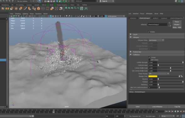Open the Motion Graphics shelf tab
This screenshot has height=118, width=185.
pos(62,5)
